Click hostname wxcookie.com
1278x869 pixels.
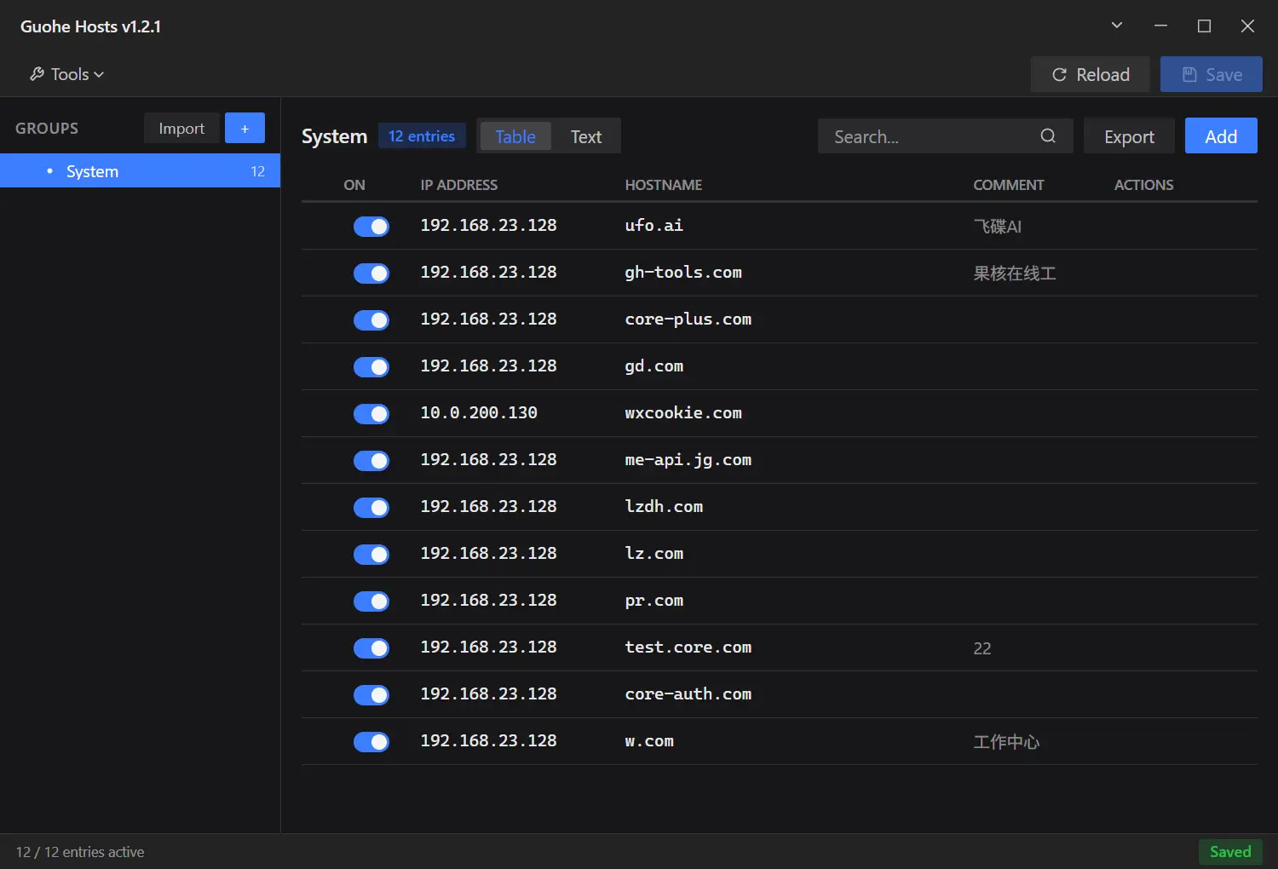coord(683,413)
